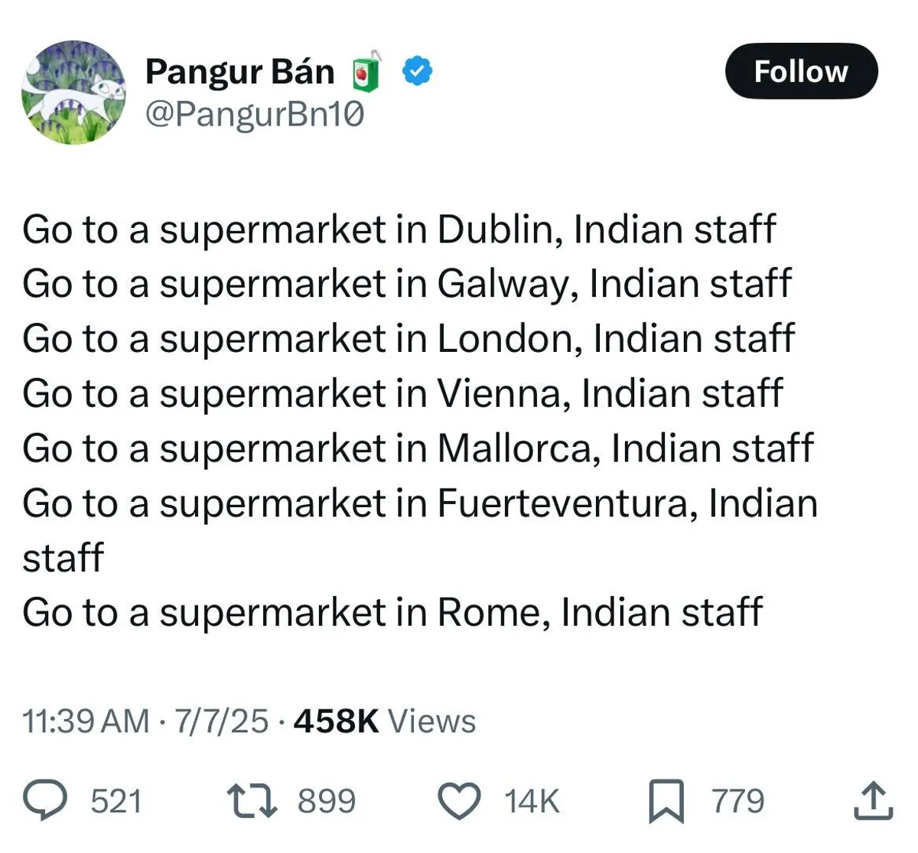Click the 779 bookmarks count

click(738, 801)
